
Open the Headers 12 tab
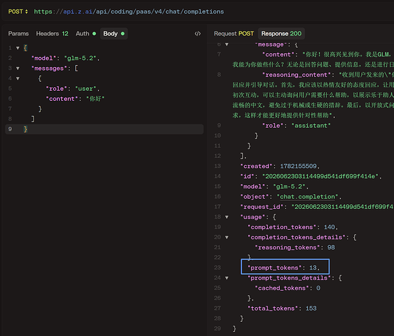(x=52, y=34)
